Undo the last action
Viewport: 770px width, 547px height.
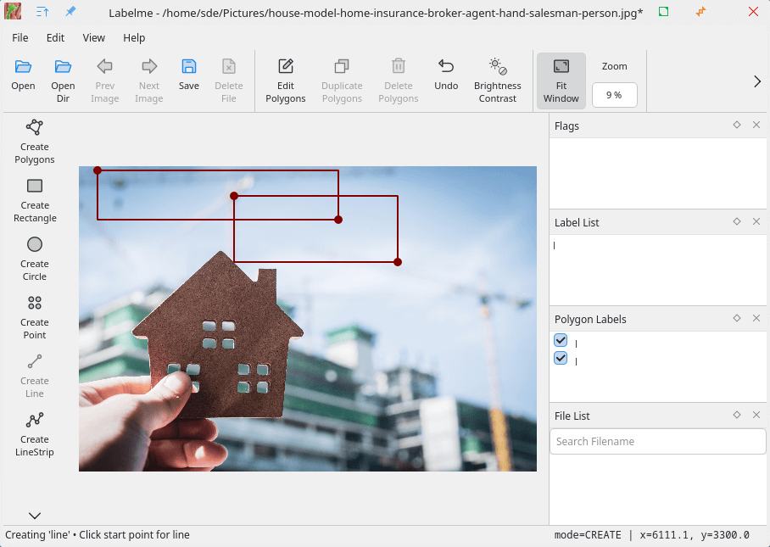(x=446, y=75)
